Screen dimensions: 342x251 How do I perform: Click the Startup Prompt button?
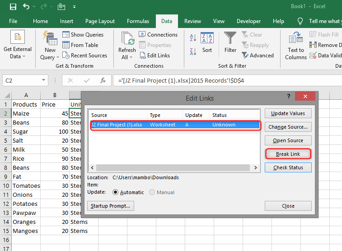click(110, 206)
